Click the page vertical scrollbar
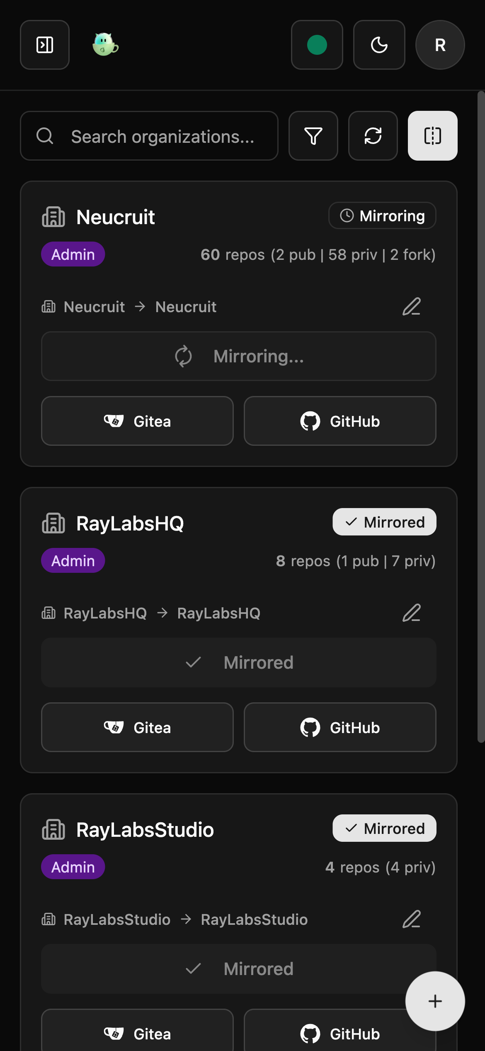The height and width of the screenshot is (1051, 485). pos(481,415)
